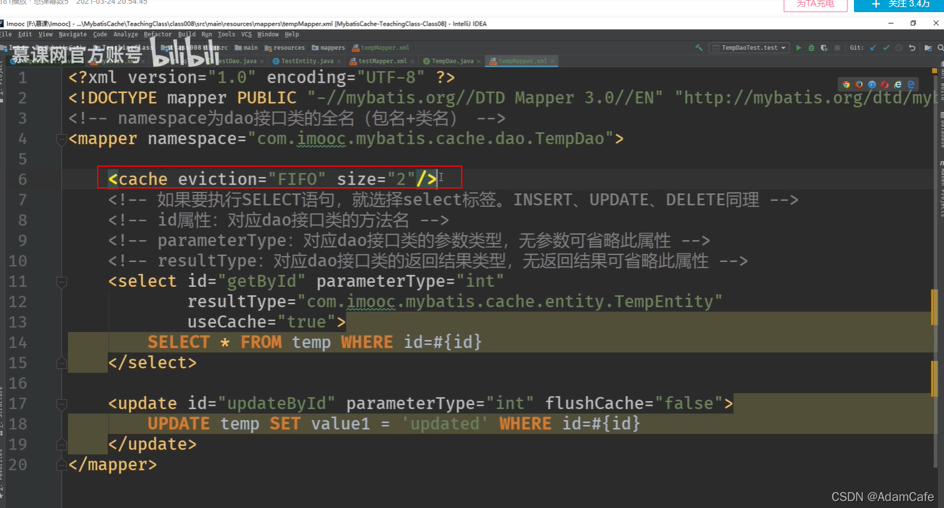Close the TestEntity.java tab
This screenshot has width=944, height=508.
338,61
